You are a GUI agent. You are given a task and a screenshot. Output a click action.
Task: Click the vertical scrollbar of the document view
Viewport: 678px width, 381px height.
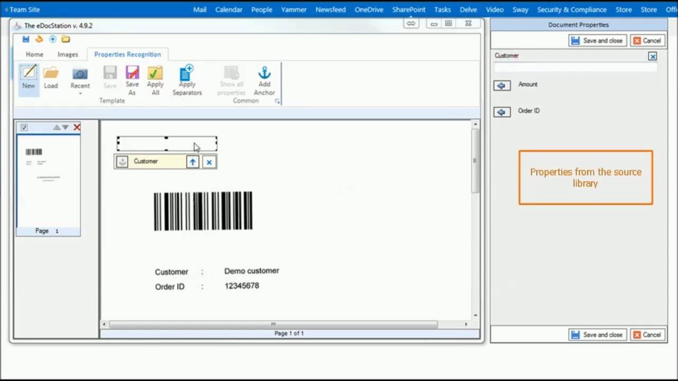coord(475,220)
